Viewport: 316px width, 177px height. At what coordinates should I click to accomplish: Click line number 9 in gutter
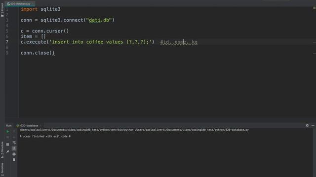(7, 53)
